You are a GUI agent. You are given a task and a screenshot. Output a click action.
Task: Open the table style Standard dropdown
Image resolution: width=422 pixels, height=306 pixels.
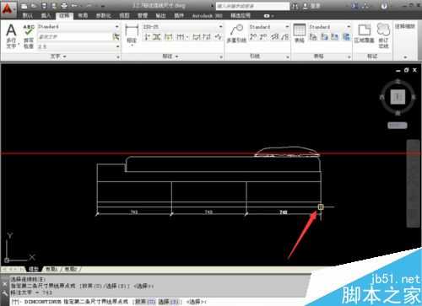pyautogui.click(x=330, y=27)
